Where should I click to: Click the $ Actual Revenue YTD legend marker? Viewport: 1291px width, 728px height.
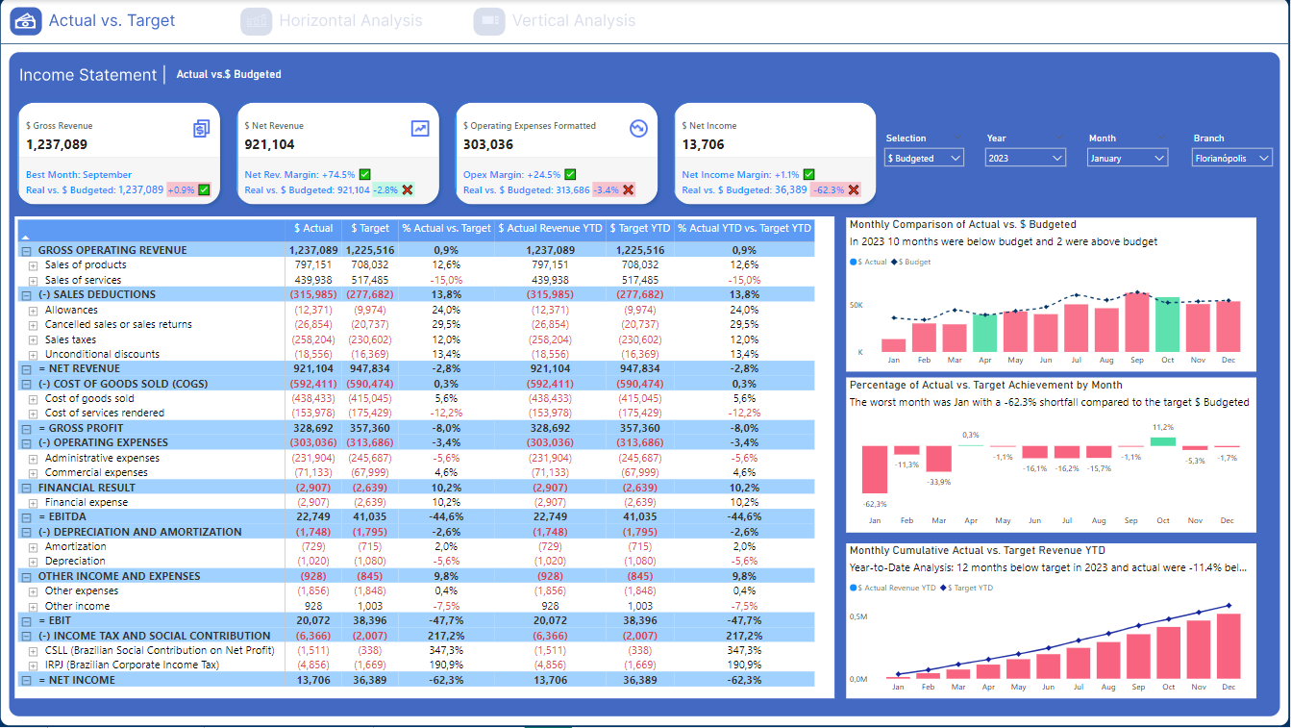tap(853, 587)
